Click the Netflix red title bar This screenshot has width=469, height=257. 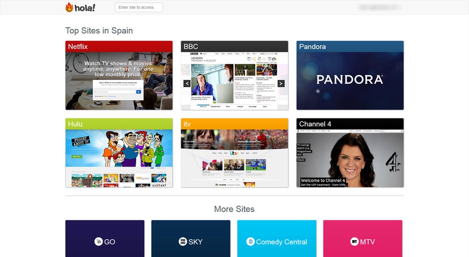coord(119,46)
